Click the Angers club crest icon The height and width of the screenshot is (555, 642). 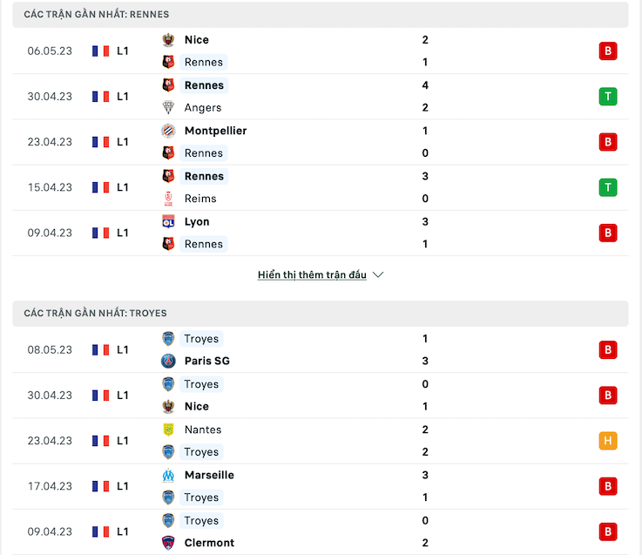click(x=168, y=107)
